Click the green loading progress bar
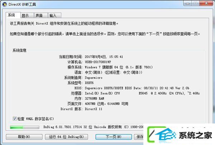The height and width of the screenshot is (145, 215). tap(25, 127)
